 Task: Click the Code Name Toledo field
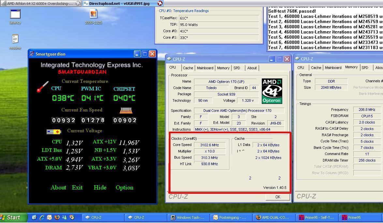click(211, 88)
